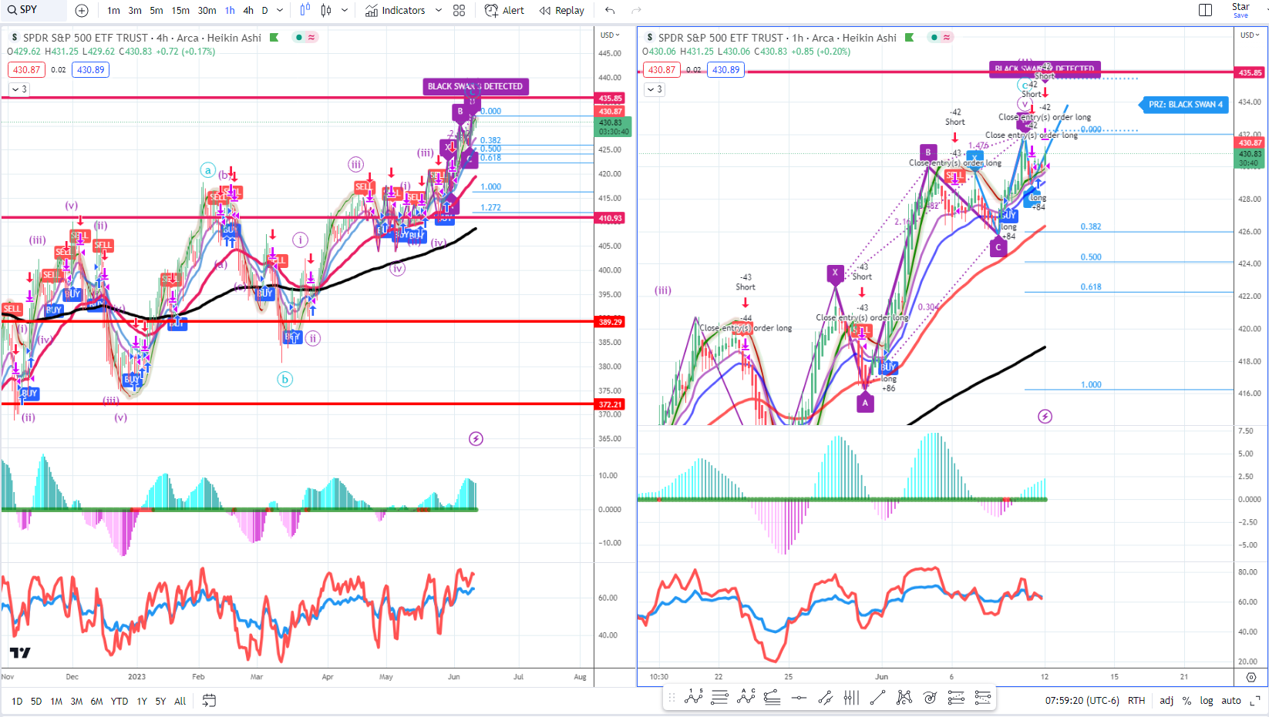Click the pink approx icon in left chart legend
This screenshot has height=717, width=1269.
point(311,37)
